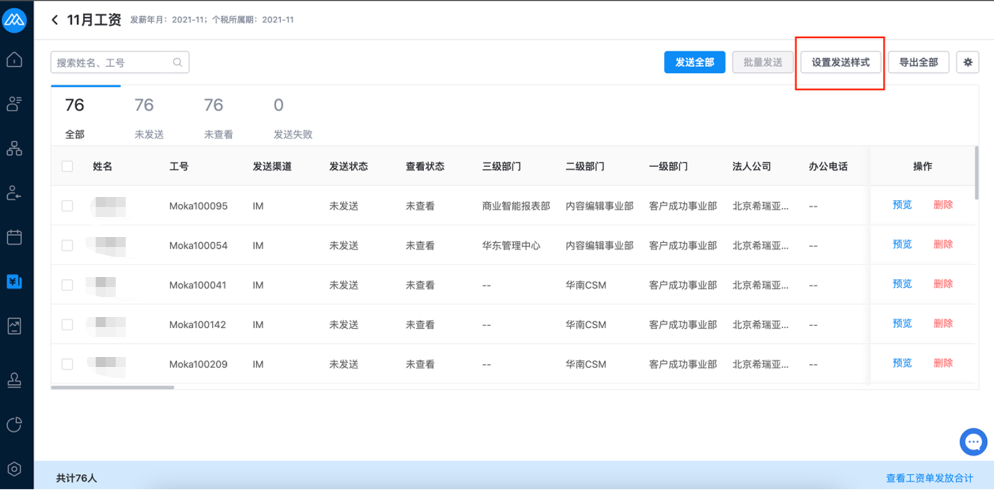
Task: Open the chat support bubble
Action: 973,442
